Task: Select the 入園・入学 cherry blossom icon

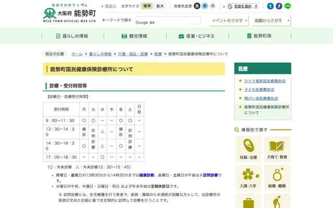Action: pyautogui.click(x=248, y=177)
